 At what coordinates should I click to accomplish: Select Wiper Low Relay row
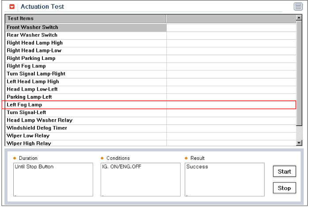point(151,136)
